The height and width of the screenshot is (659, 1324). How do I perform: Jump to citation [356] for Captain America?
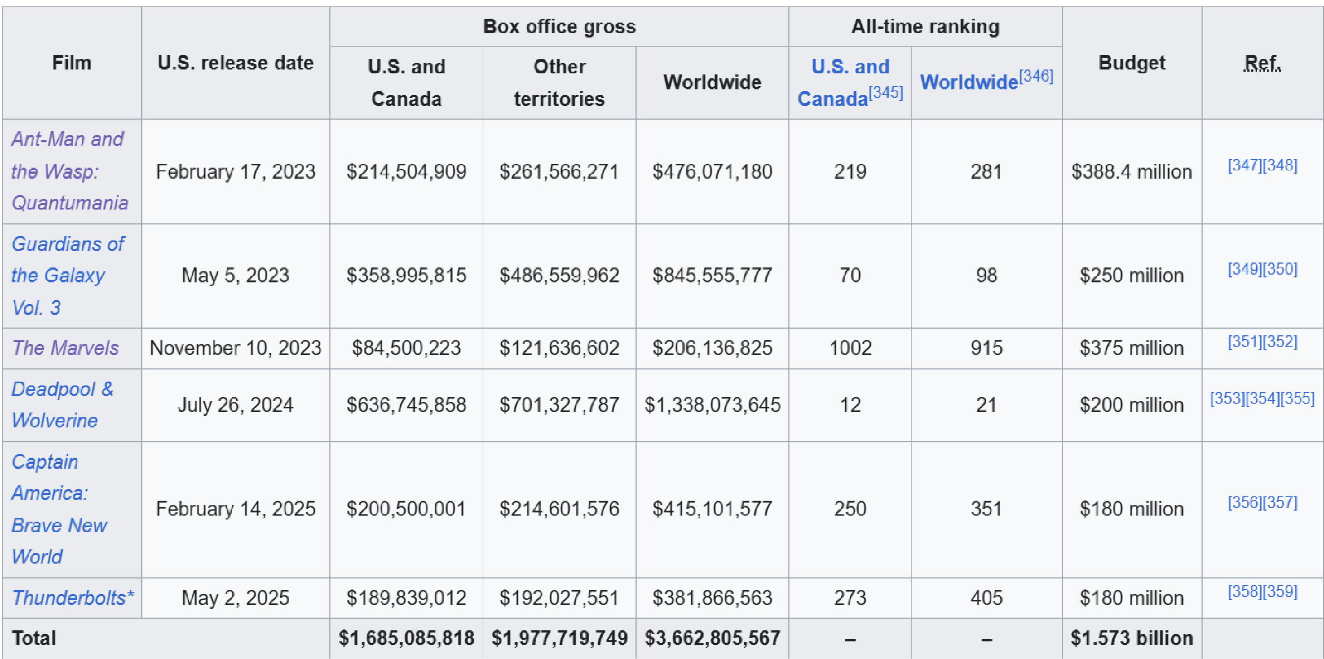click(1245, 502)
